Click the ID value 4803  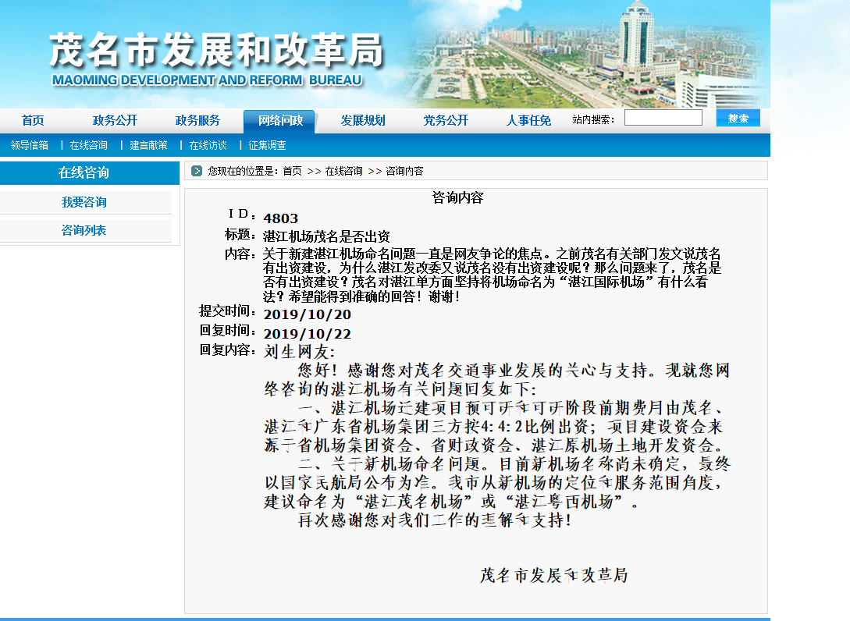pyautogui.click(x=281, y=218)
